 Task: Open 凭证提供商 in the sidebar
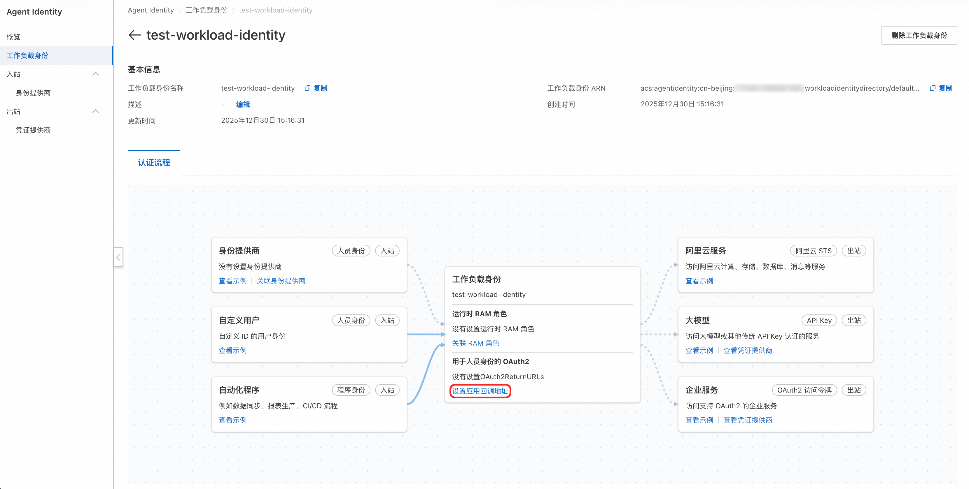click(33, 130)
